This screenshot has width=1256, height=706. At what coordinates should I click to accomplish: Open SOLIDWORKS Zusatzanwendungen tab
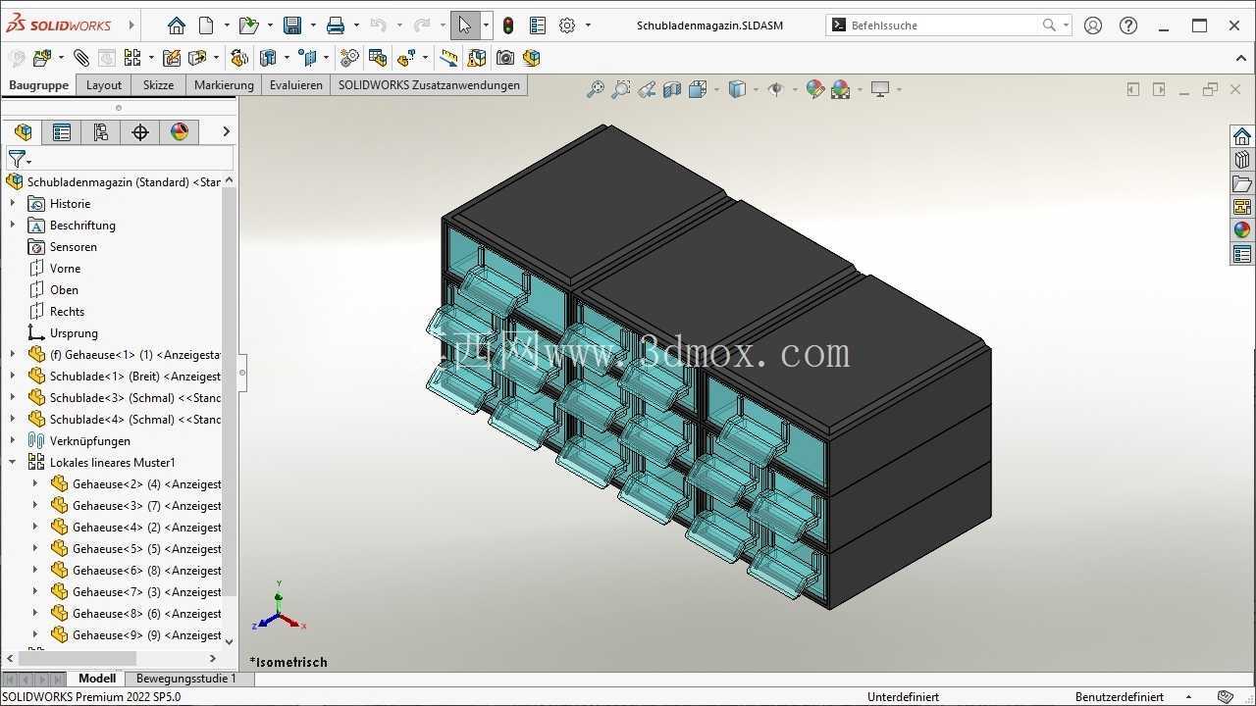click(429, 85)
